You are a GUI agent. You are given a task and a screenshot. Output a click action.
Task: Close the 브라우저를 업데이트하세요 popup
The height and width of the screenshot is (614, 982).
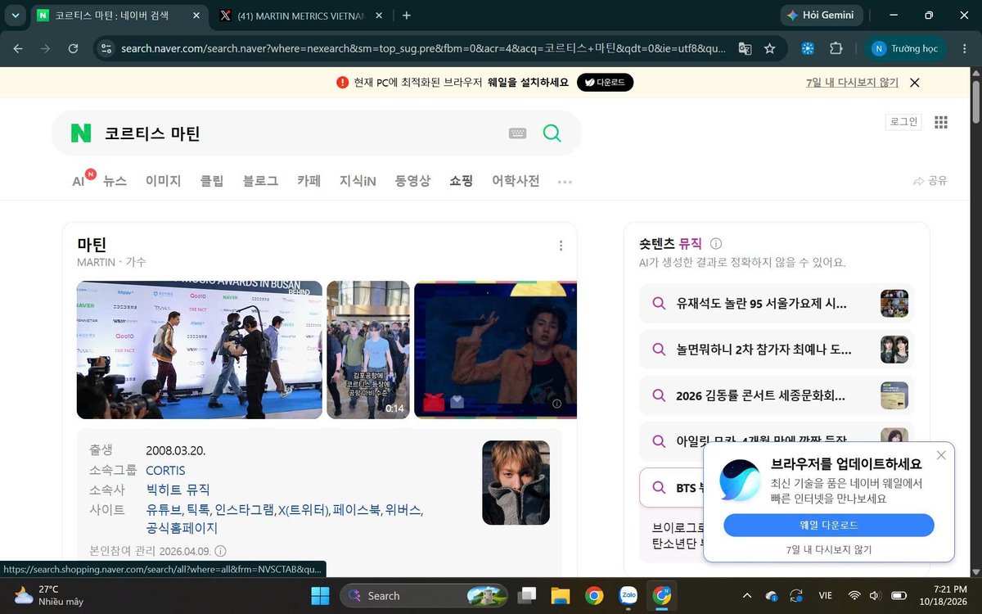pos(941,455)
